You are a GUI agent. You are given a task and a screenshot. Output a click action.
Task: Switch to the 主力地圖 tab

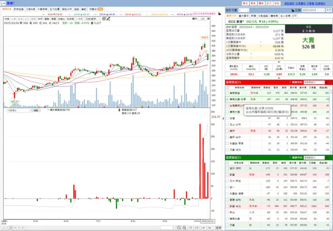point(54,9)
